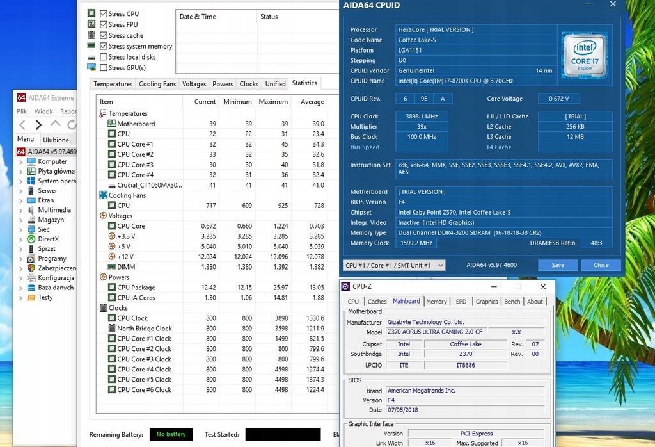
Task: Disable the Stress cache checkbox
Action: [x=104, y=36]
